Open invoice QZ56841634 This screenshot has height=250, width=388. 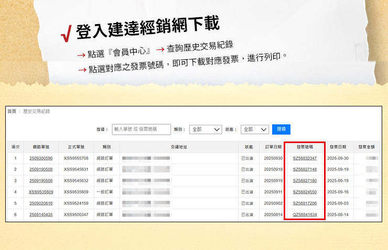point(305,215)
